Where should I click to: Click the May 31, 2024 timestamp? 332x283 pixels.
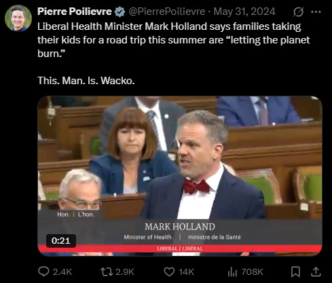pos(244,12)
